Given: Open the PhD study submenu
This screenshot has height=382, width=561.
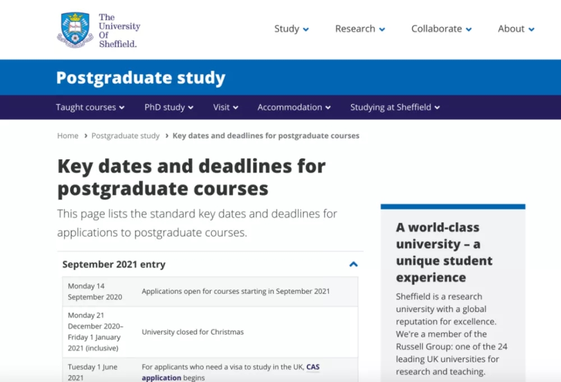Looking at the screenshot, I should 169,107.
